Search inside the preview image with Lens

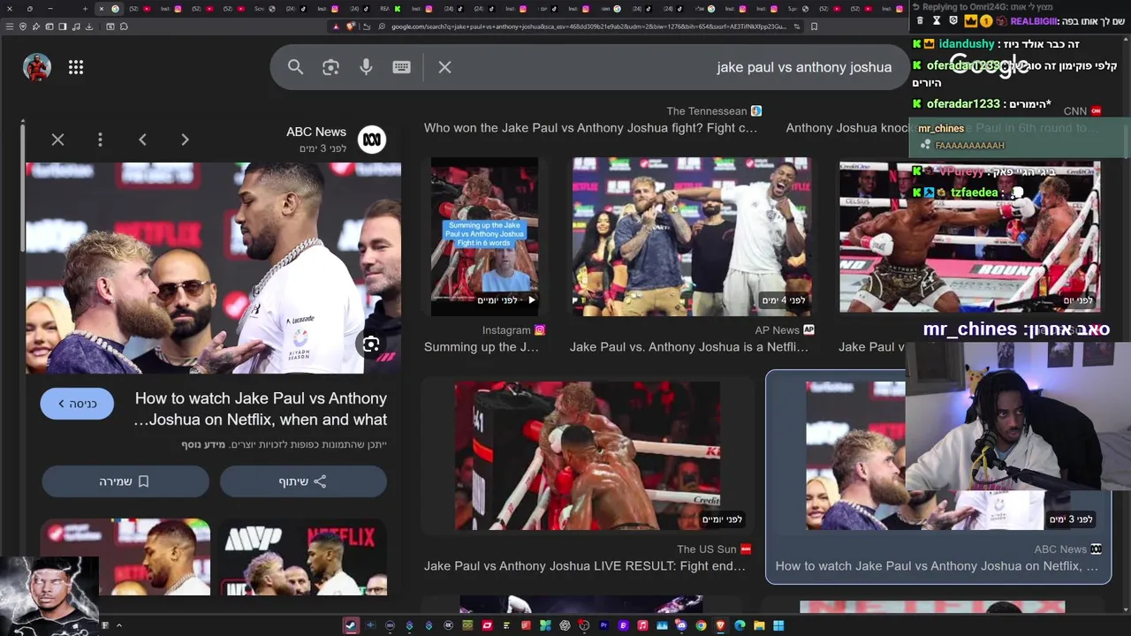(x=371, y=344)
